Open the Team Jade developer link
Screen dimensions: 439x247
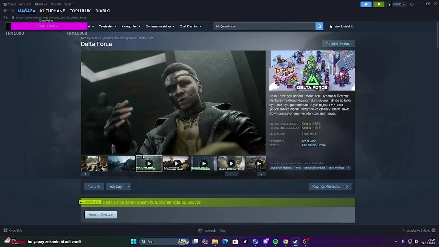point(309,141)
